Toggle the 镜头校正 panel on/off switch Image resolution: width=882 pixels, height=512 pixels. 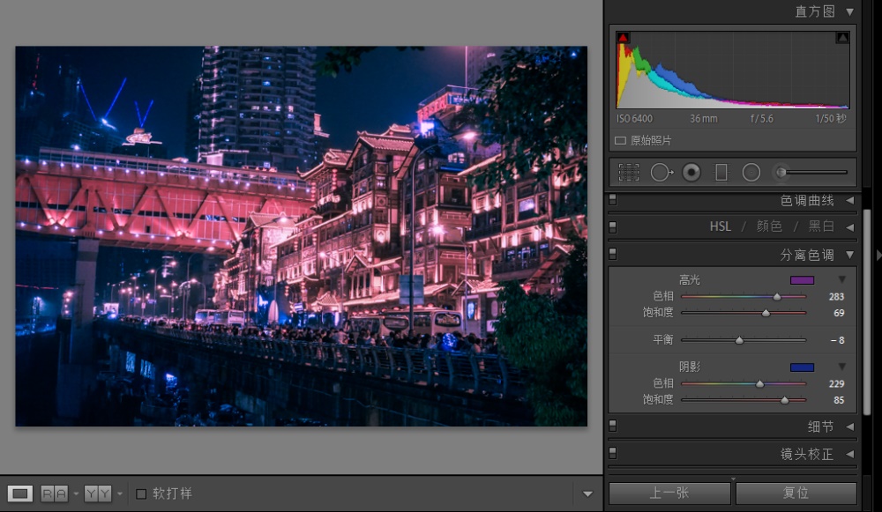point(613,452)
